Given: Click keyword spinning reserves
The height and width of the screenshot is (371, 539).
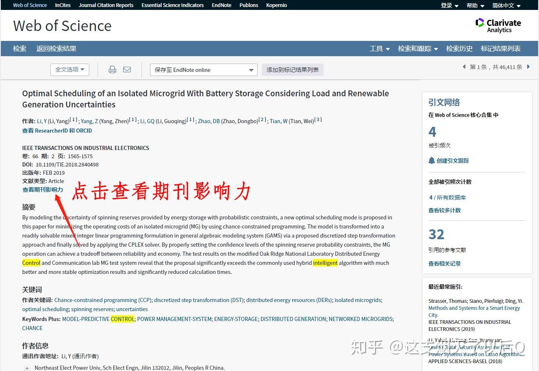Looking at the screenshot, I should (92, 309).
